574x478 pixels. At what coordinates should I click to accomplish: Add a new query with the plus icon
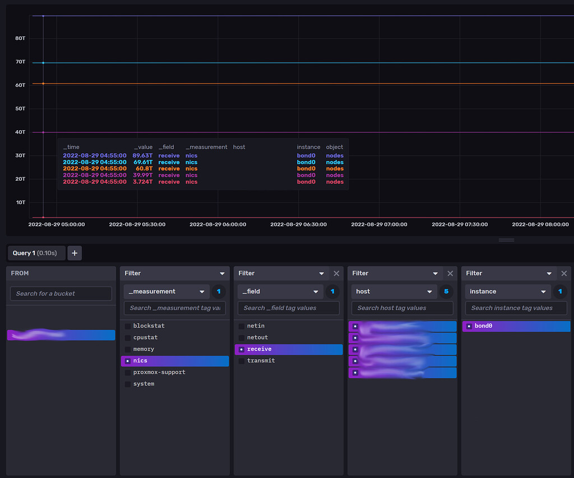coord(75,253)
